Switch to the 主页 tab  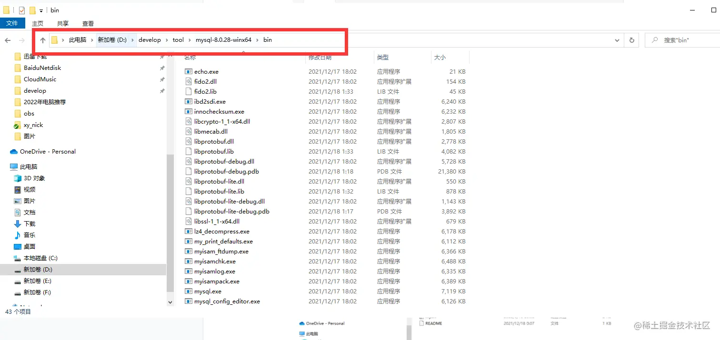[38, 23]
